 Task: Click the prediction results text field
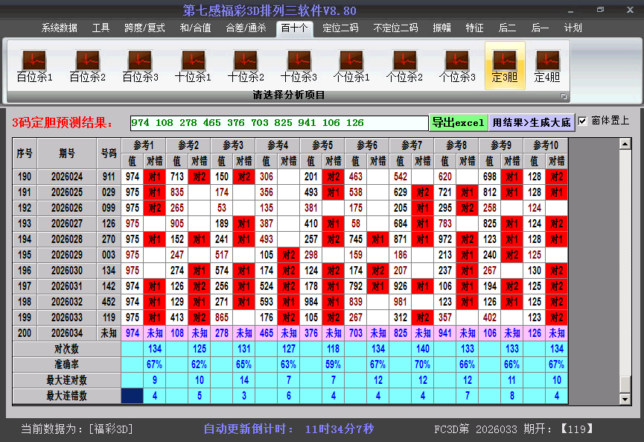click(x=279, y=122)
